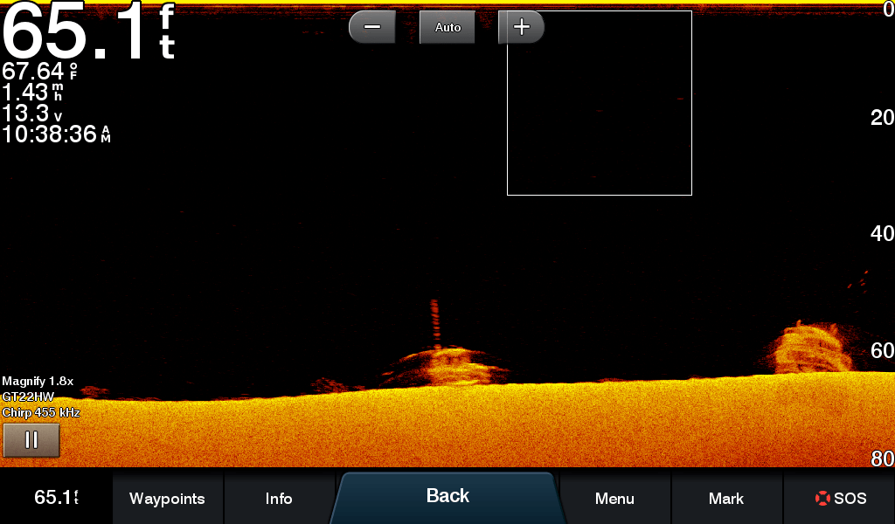895x524 pixels.
Task: Open the Waypoints list
Action: point(167,499)
